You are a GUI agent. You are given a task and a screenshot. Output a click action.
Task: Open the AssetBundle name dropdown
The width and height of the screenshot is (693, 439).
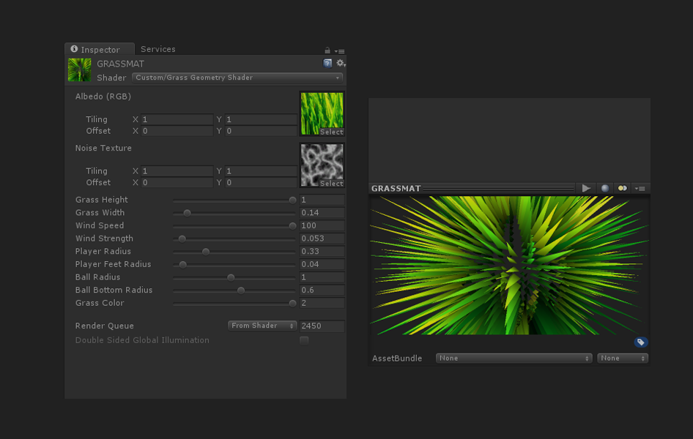pyautogui.click(x=514, y=359)
